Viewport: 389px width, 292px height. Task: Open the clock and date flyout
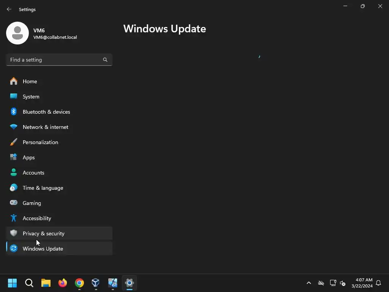[x=362, y=283]
